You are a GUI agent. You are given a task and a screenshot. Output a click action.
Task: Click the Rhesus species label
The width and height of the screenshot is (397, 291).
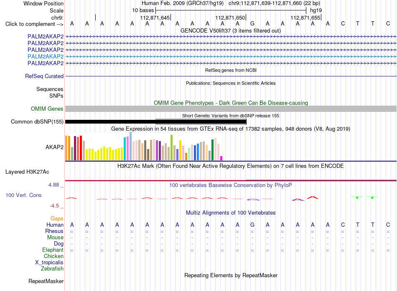[54, 231]
